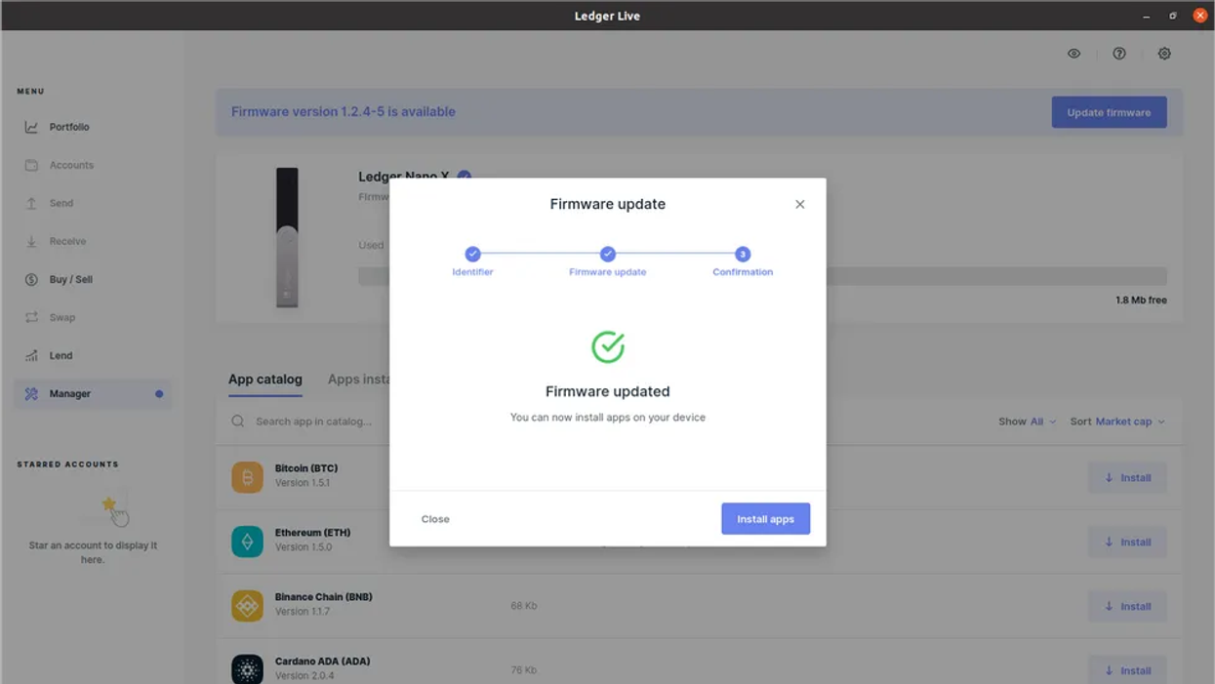Open Help via question mark icon

click(1118, 54)
